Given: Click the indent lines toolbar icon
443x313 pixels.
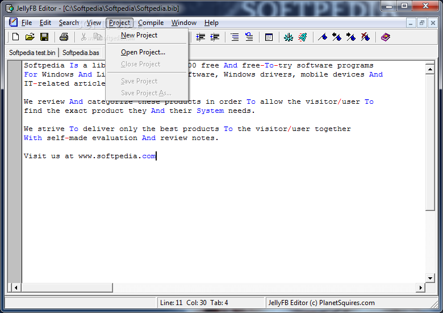Looking at the screenshot, I should [x=200, y=37].
